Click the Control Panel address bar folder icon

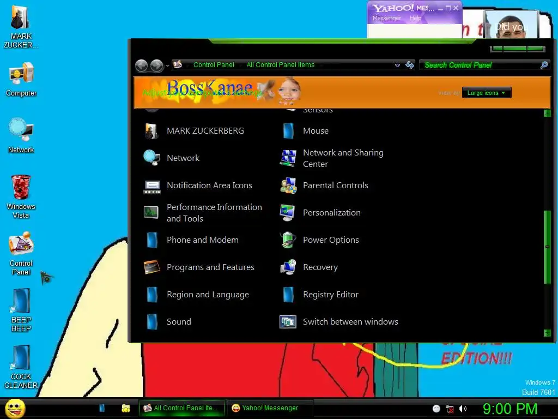[x=178, y=64]
